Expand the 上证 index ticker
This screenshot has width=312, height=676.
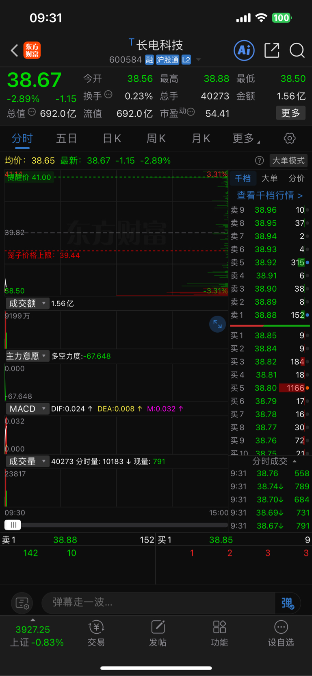pos(37,635)
